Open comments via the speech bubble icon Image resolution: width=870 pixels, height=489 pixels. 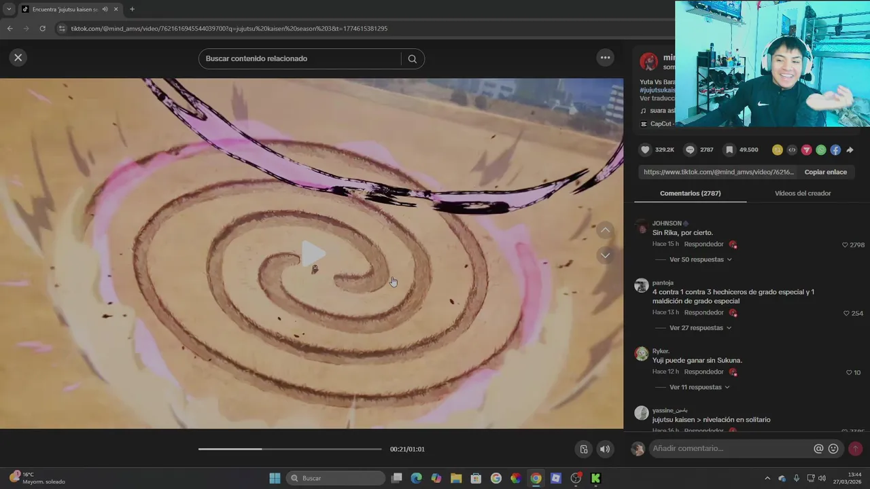(x=690, y=149)
